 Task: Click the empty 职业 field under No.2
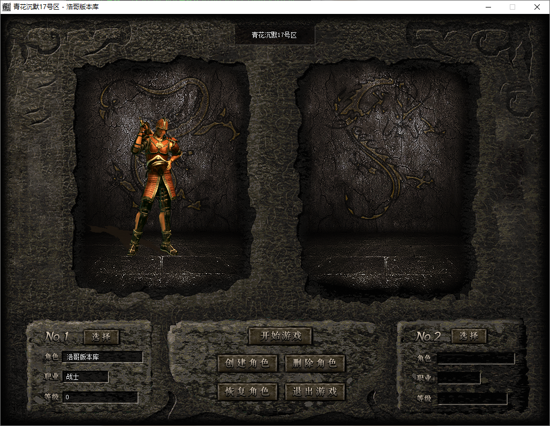(x=459, y=378)
